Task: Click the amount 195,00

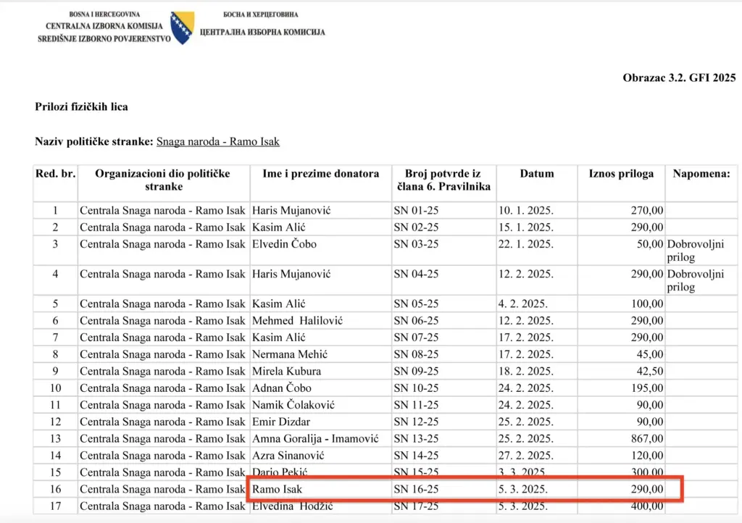Action: pos(647,388)
